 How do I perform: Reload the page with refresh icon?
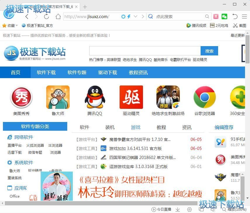pyautogui.click(x=46, y=16)
